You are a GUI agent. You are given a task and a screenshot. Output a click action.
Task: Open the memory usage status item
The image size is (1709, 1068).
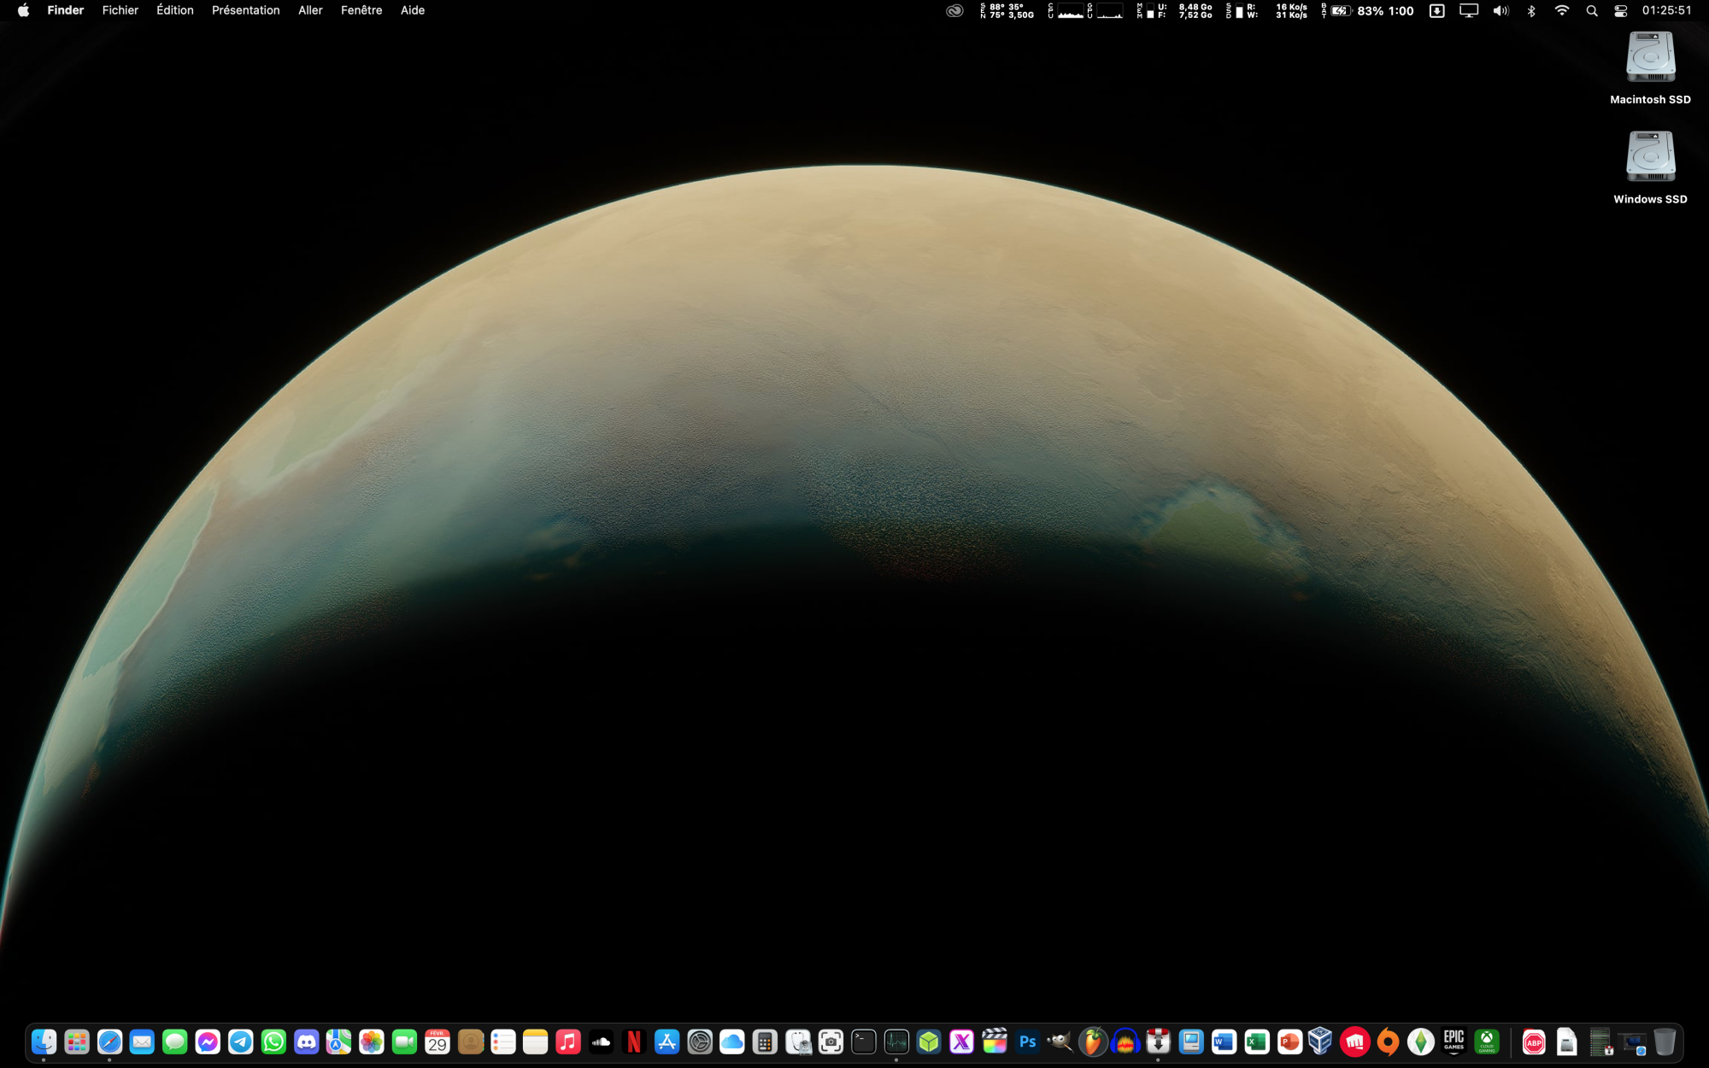[x=1175, y=10]
